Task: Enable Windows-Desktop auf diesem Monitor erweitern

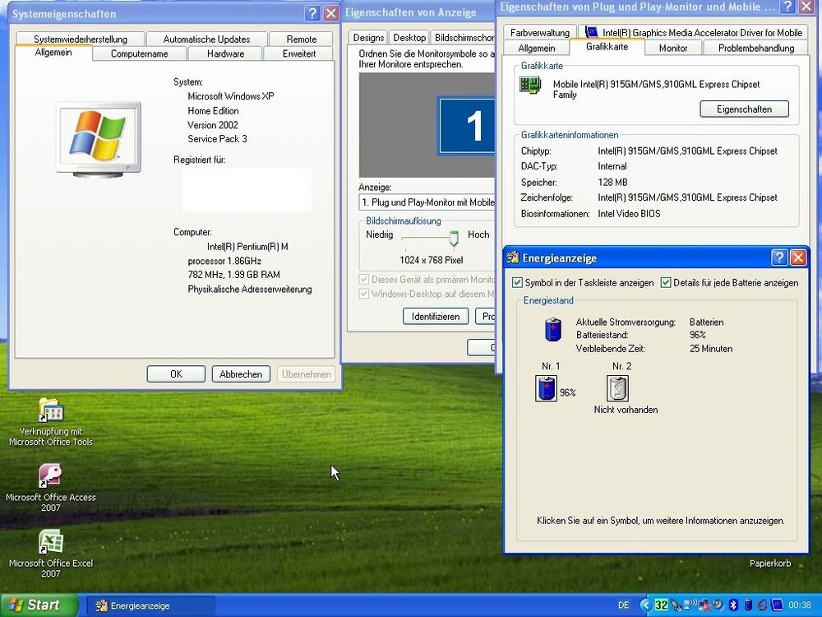Action: (x=364, y=293)
